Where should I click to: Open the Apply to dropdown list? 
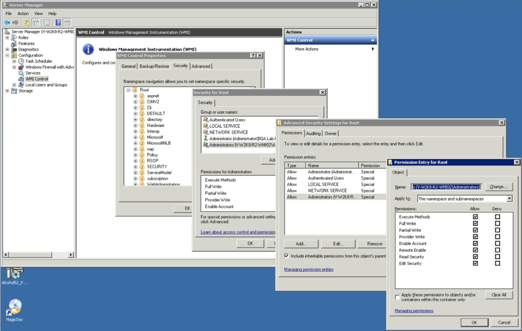[x=509, y=199]
